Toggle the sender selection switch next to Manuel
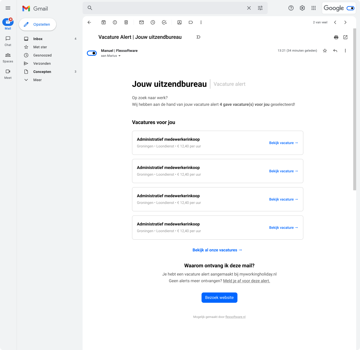 coord(92,53)
